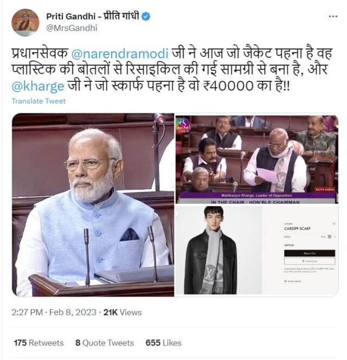Click the blue verified badge icon
Screen dimensions: 347x360
click(146, 16)
